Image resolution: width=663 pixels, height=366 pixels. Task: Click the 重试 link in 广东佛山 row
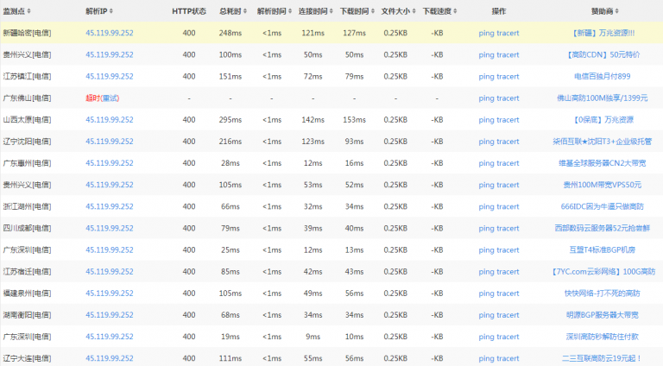[x=111, y=98]
